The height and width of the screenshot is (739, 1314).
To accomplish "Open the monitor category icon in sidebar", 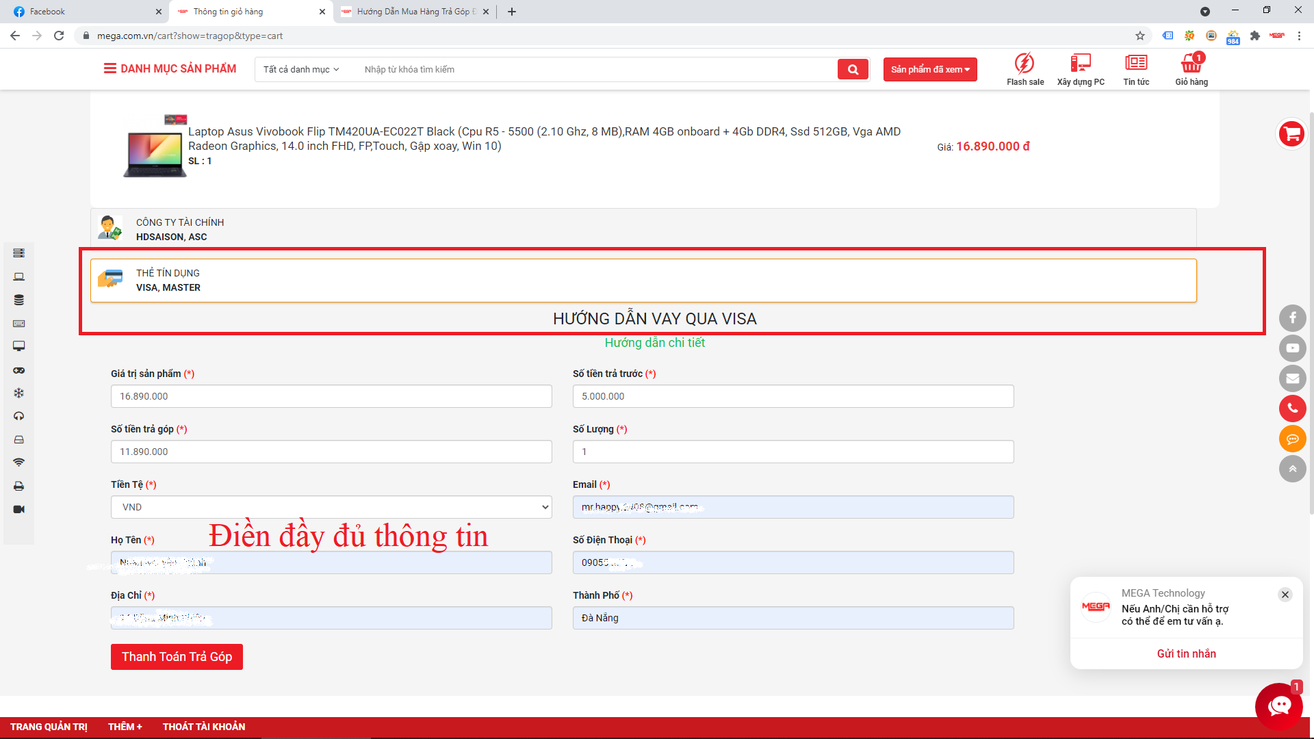I will [18, 346].
